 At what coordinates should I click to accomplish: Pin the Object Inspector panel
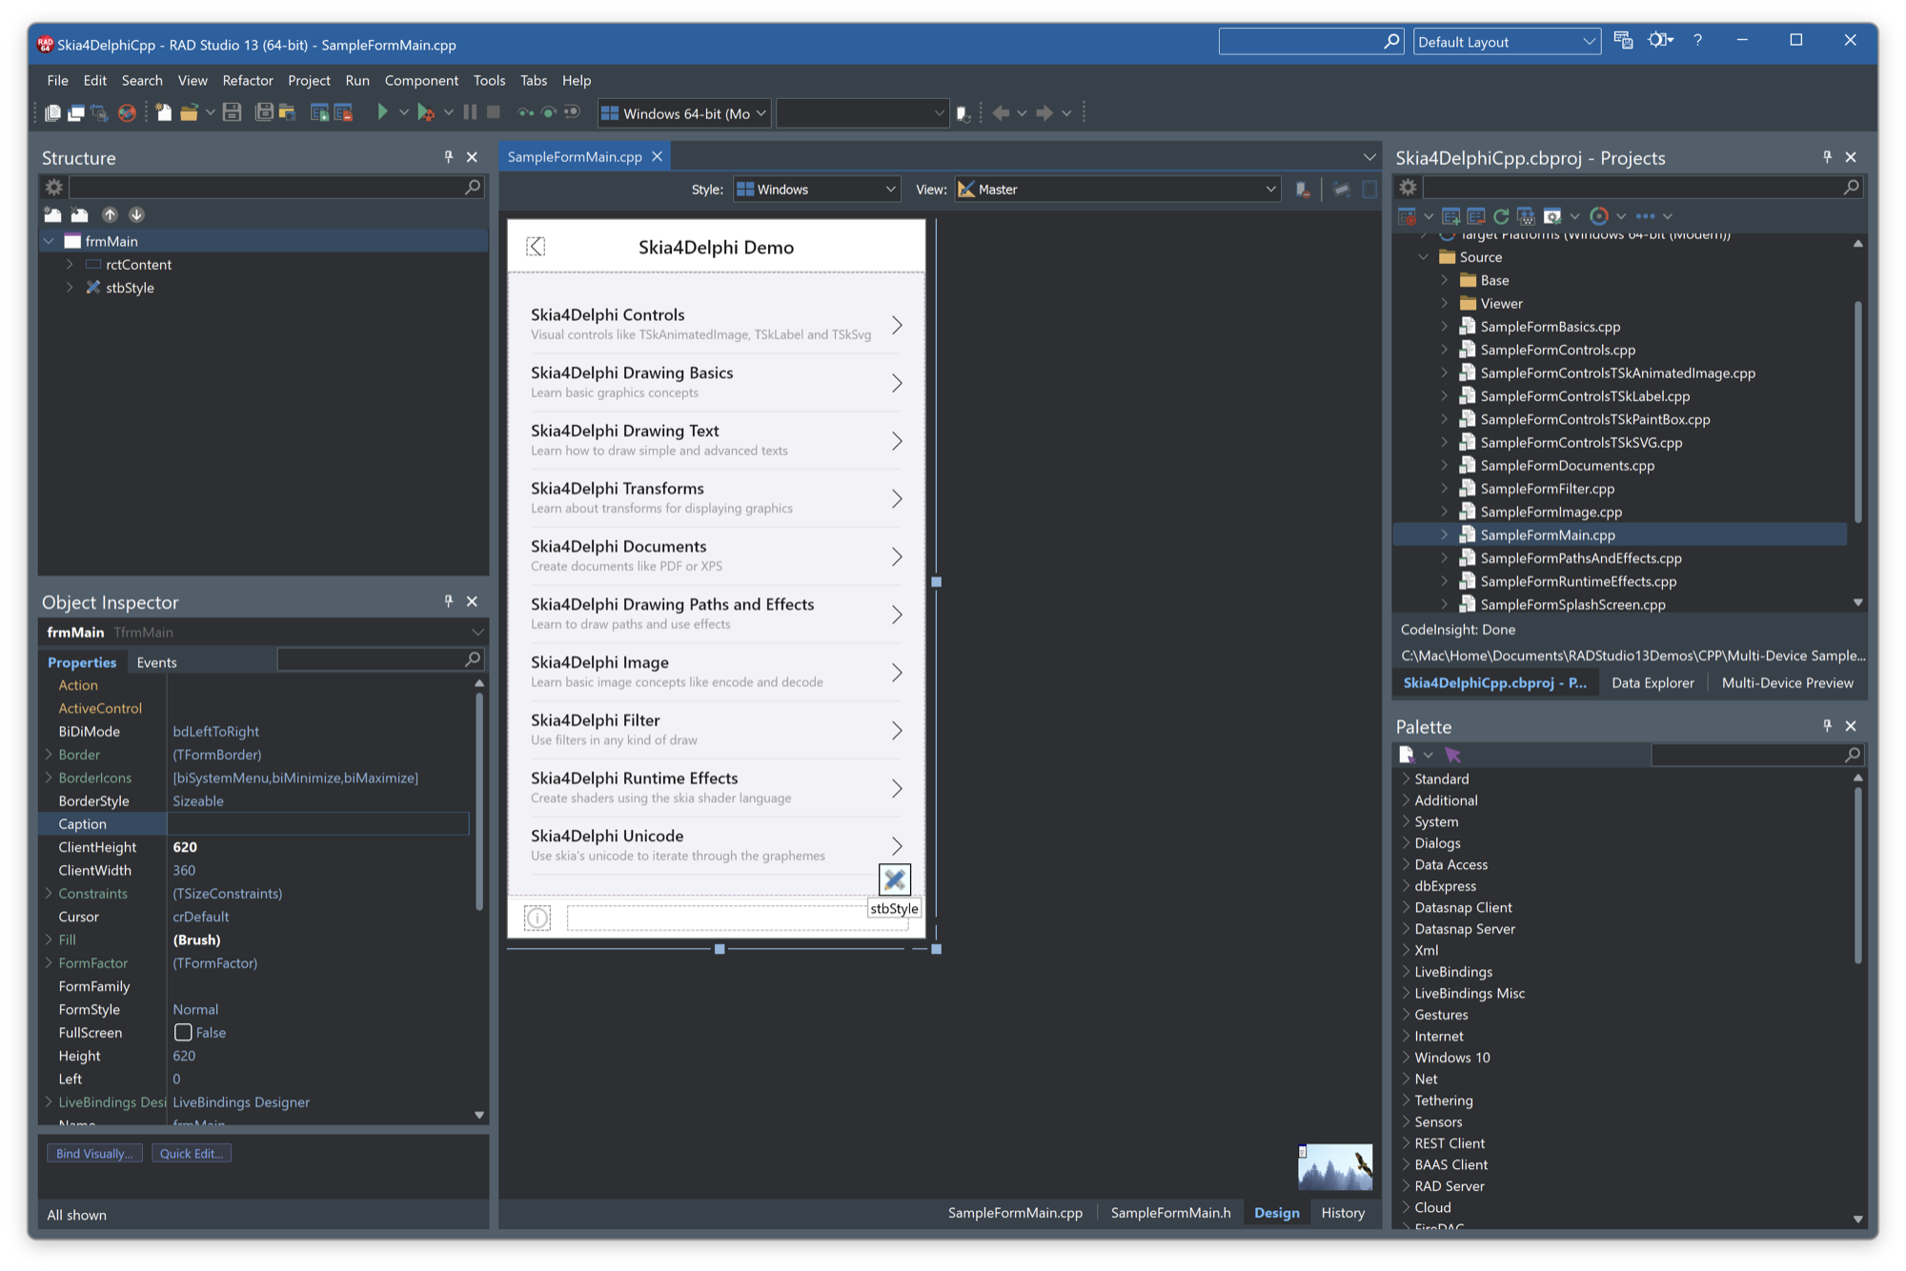pyautogui.click(x=449, y=601)
